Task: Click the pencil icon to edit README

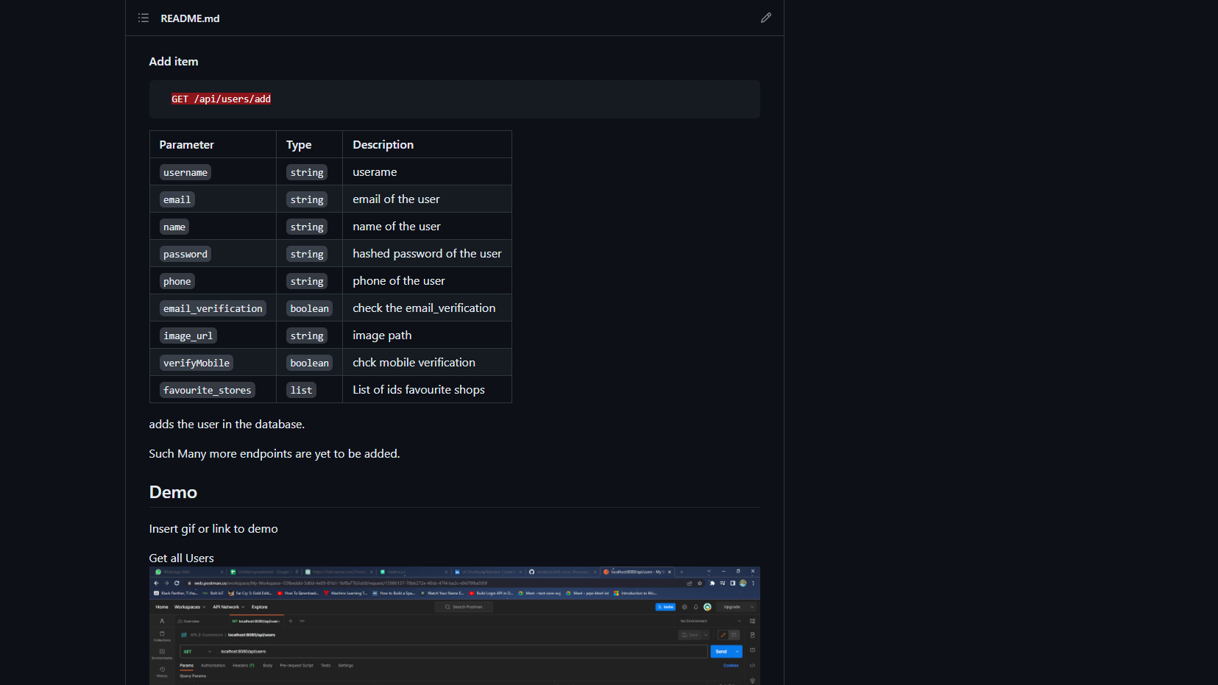Action: tap(765, 18)
